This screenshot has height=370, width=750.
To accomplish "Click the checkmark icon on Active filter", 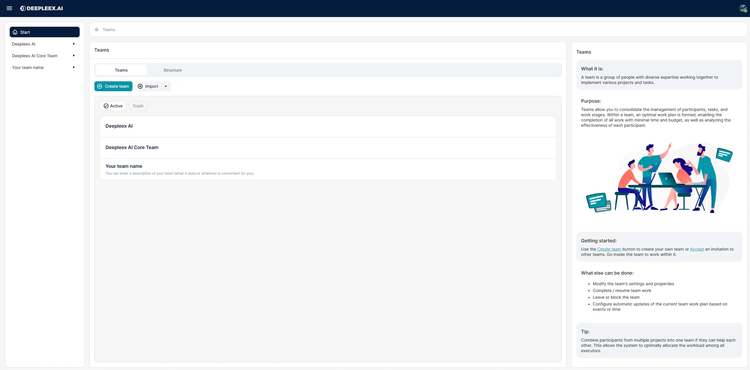I will (106, 106).
